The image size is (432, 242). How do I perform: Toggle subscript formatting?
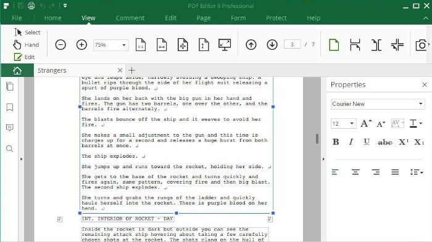[x=419, y=142]
